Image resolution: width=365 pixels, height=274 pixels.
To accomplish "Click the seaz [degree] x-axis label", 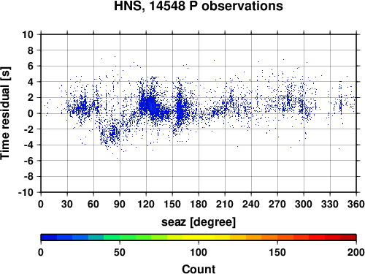I will click(x=199, y=222).
